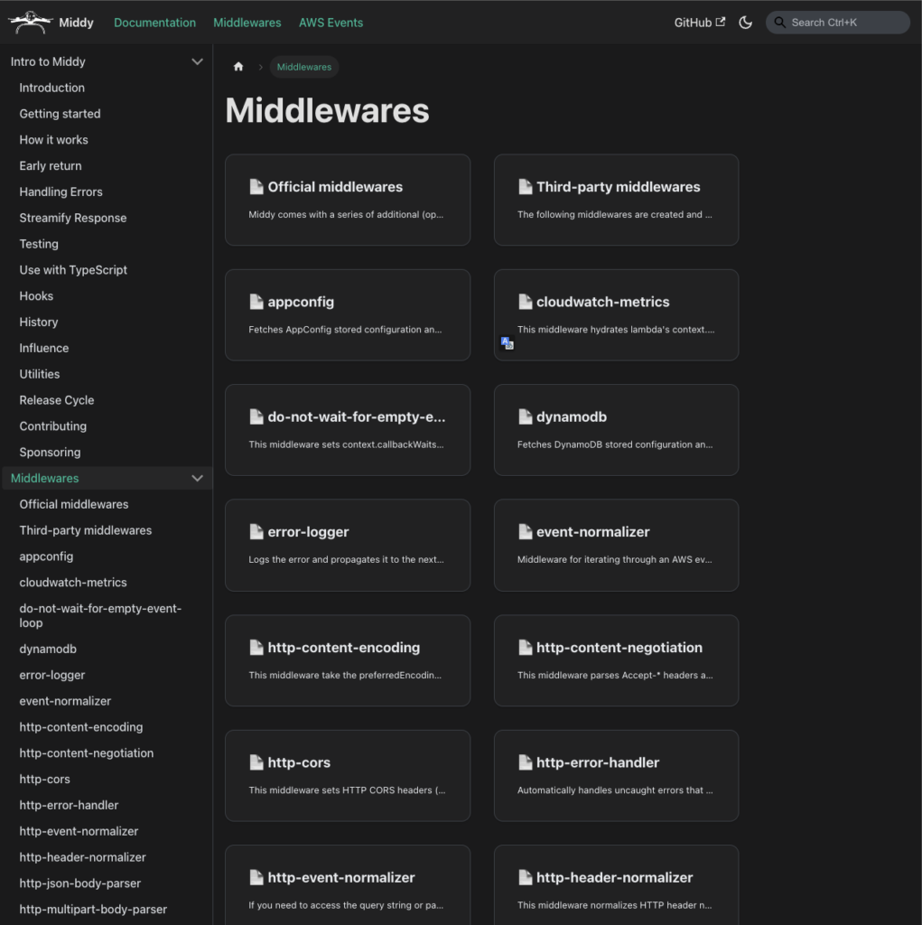Open Influence in the sidebar
Viewport: 922px width, 925px height.
[x=44, y=348]
